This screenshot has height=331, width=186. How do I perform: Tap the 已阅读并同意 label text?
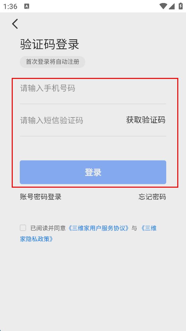tap(48, 228)
